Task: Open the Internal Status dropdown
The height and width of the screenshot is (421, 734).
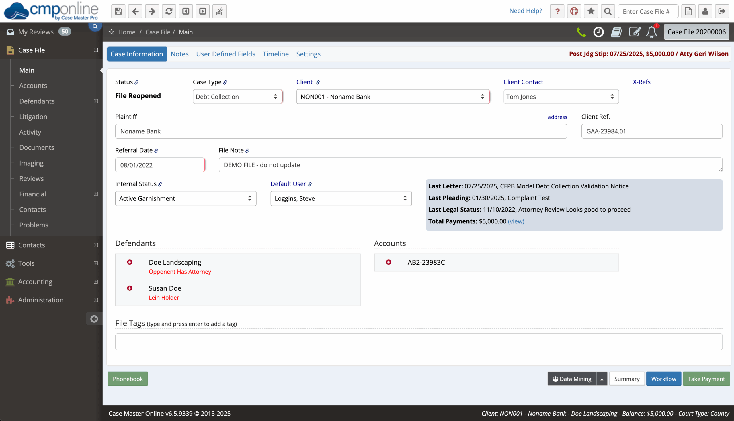Action: [x=186, y=198]
